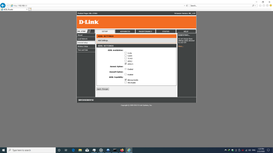Open Wireless Setup in the sidebar
This screenshot has height=153, width=273.
[x=86, y=46]
